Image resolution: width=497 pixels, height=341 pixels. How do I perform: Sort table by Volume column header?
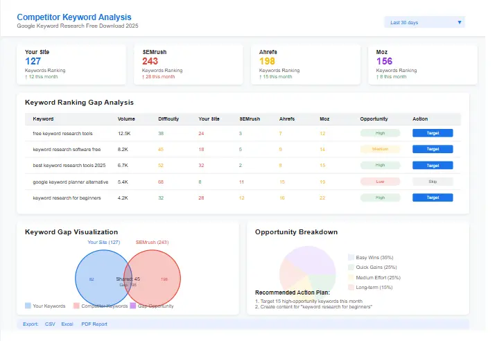pyautogui.click(x=126, y=119)
